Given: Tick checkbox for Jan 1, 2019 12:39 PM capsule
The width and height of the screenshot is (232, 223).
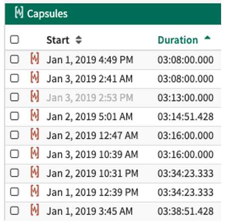Looking at the screenshot, I should click(14, 192).
